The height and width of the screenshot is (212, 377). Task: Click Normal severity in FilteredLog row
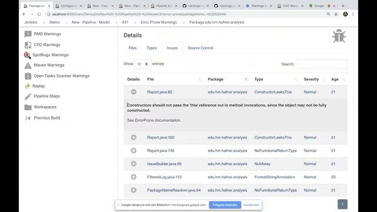[310, 177]
